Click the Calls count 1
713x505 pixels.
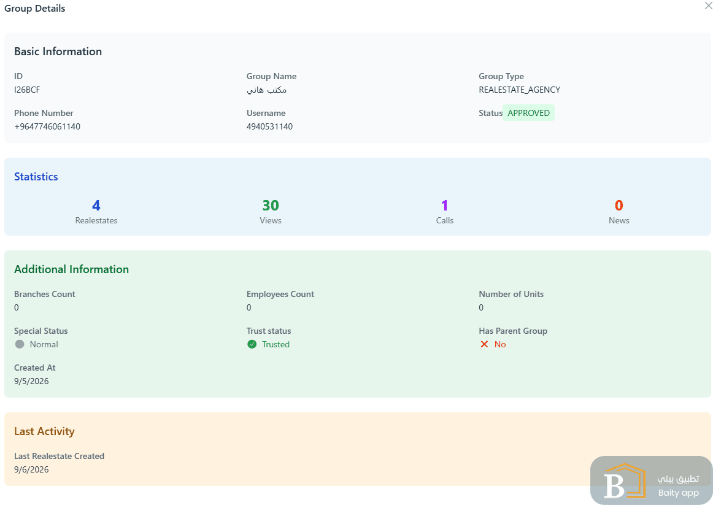445,206
